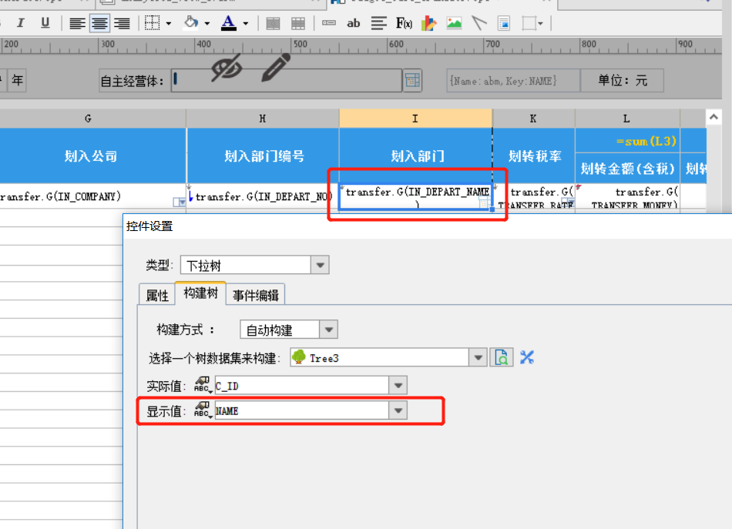Insert a chart into the cell

click(x=428, y=23)
